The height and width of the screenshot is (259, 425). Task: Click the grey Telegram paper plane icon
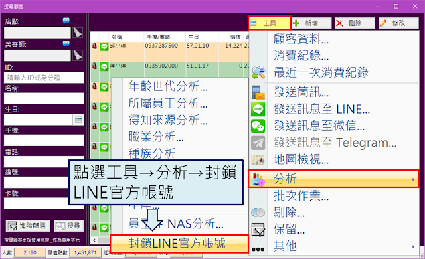click(258, 143)
